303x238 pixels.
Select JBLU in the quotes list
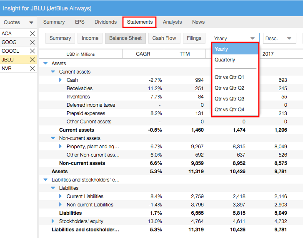[x=8, y=60]
